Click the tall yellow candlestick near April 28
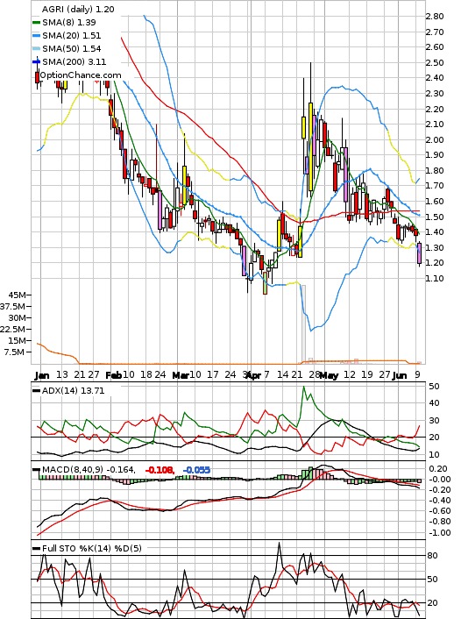The width and height of the screenshot is (461, 619). (x=311, y=146)
